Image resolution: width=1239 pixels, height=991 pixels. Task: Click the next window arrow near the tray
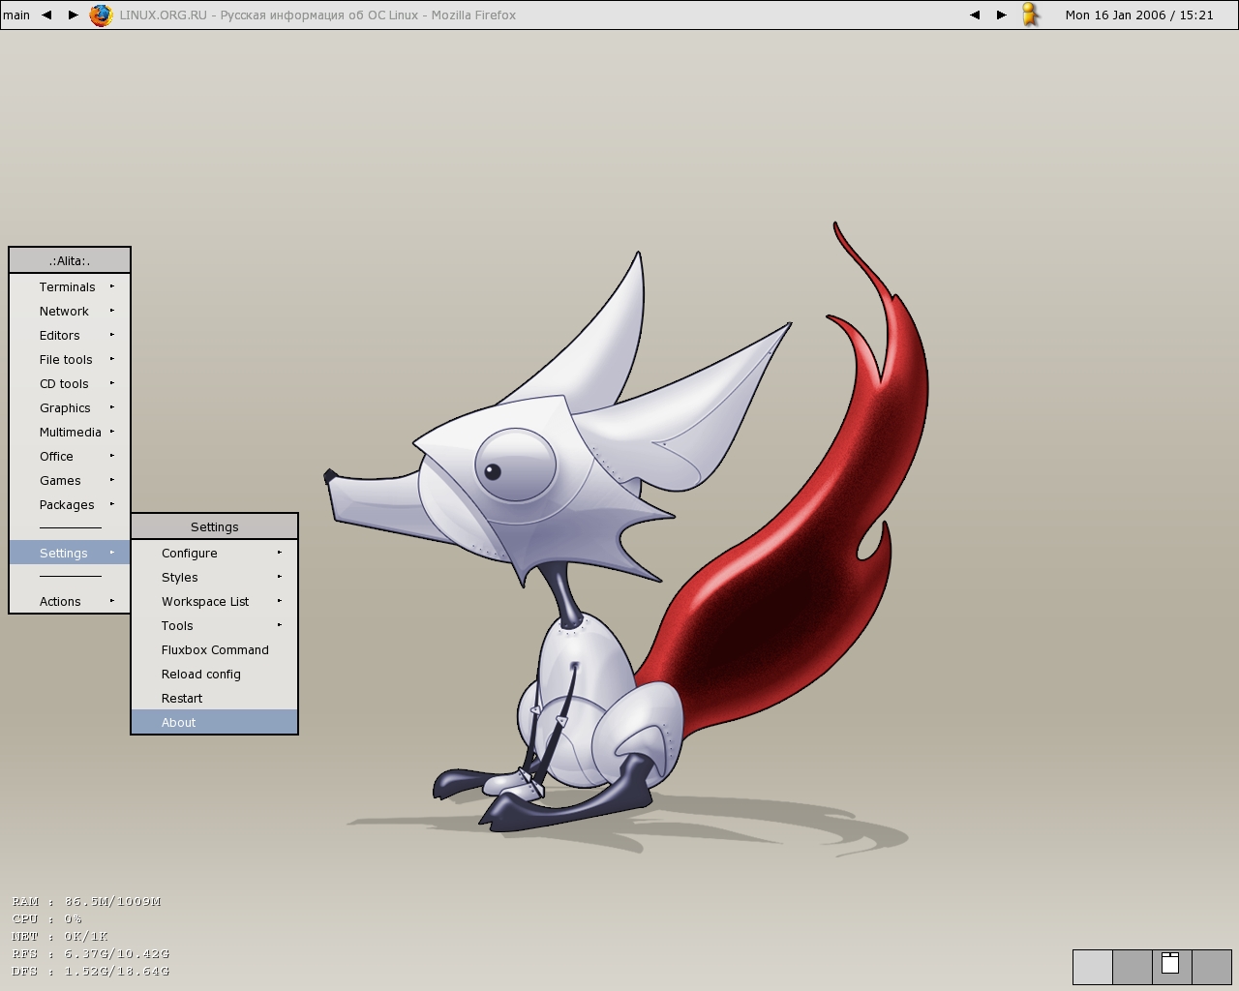[1002, 15]
